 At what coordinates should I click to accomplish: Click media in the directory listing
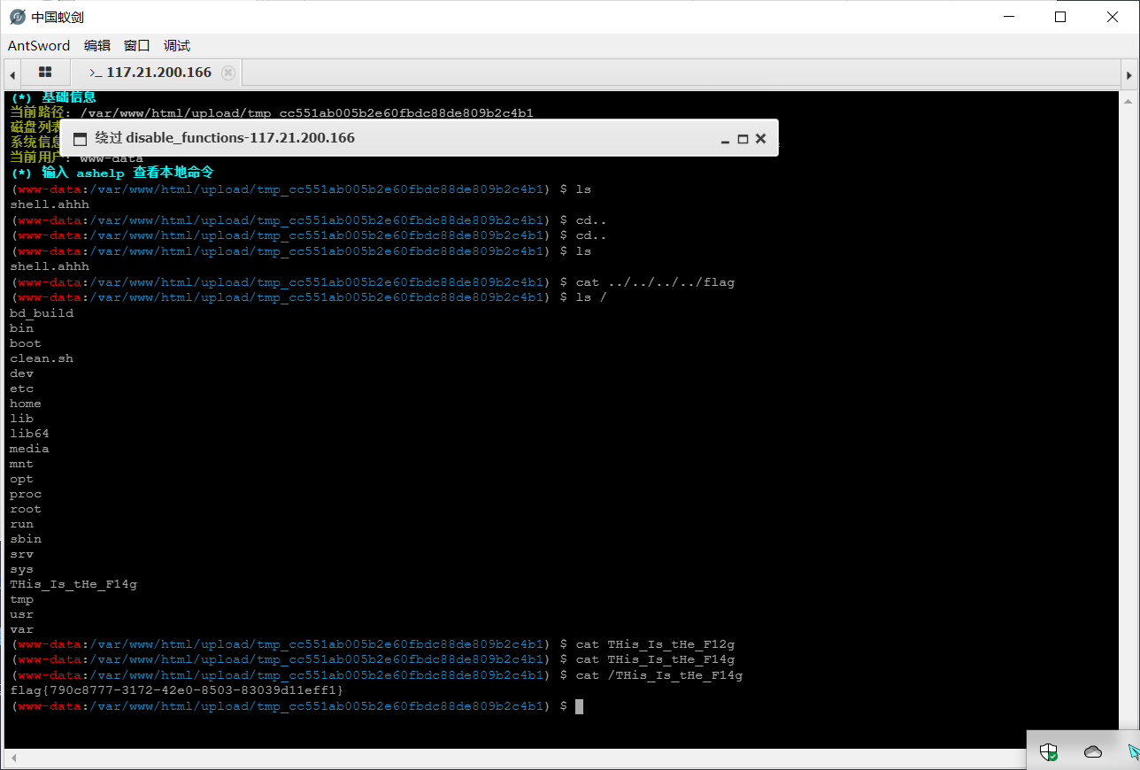(x=29, y=449)
